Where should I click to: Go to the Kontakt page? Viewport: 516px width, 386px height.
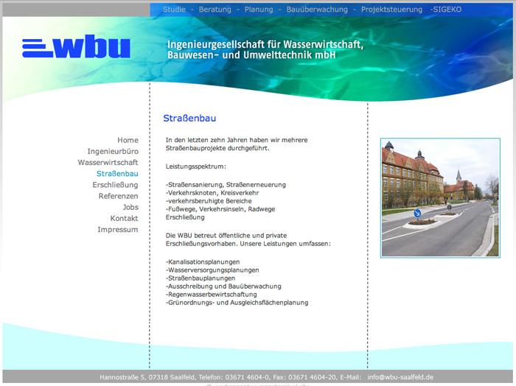pos(124,218)
